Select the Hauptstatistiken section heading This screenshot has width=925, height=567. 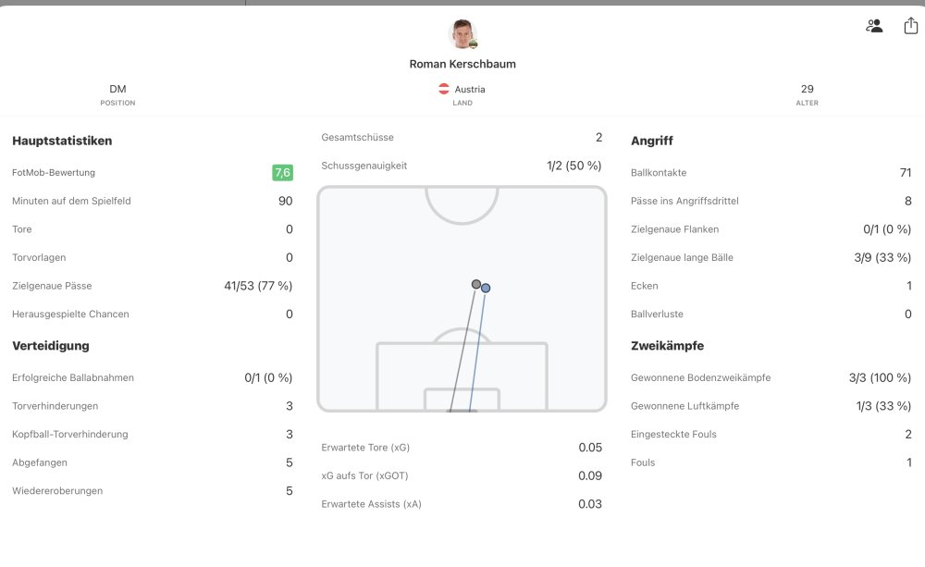[x=62, y=142]
